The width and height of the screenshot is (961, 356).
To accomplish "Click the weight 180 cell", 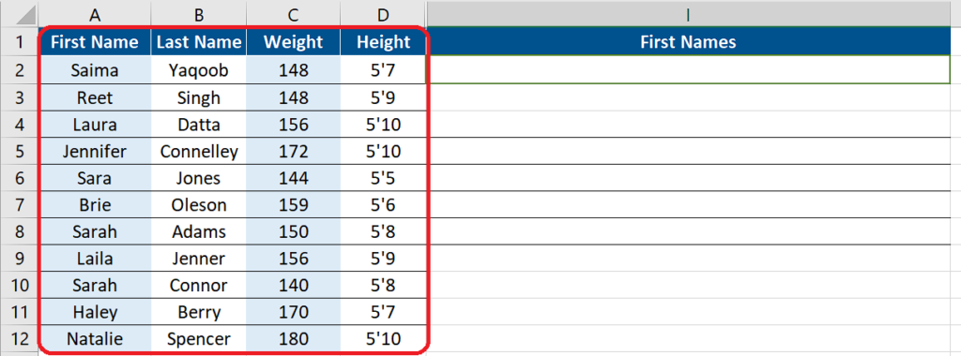I will tap(293, 339).
